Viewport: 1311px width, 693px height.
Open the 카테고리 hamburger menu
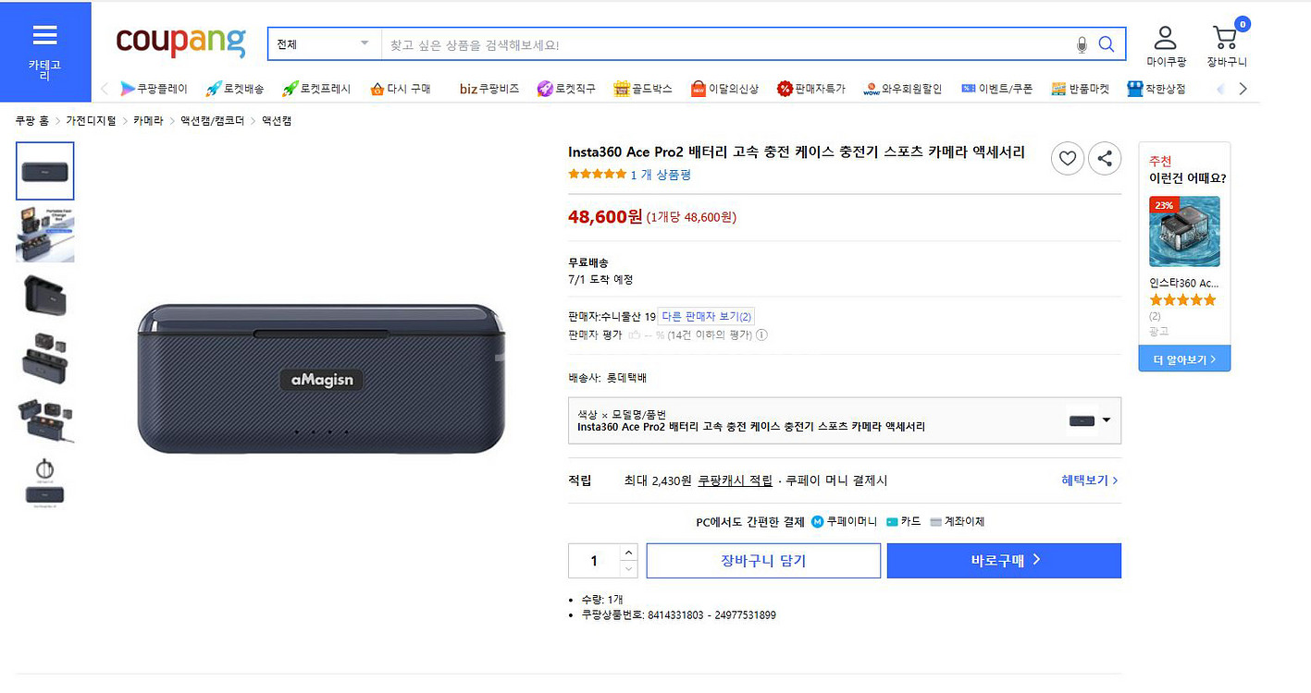pos(45,52)
